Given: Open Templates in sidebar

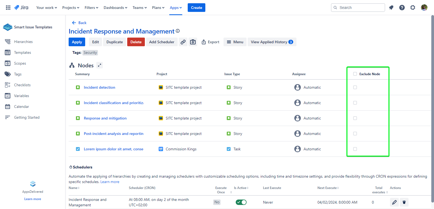Looking at the screenshot, I should 23,52.
